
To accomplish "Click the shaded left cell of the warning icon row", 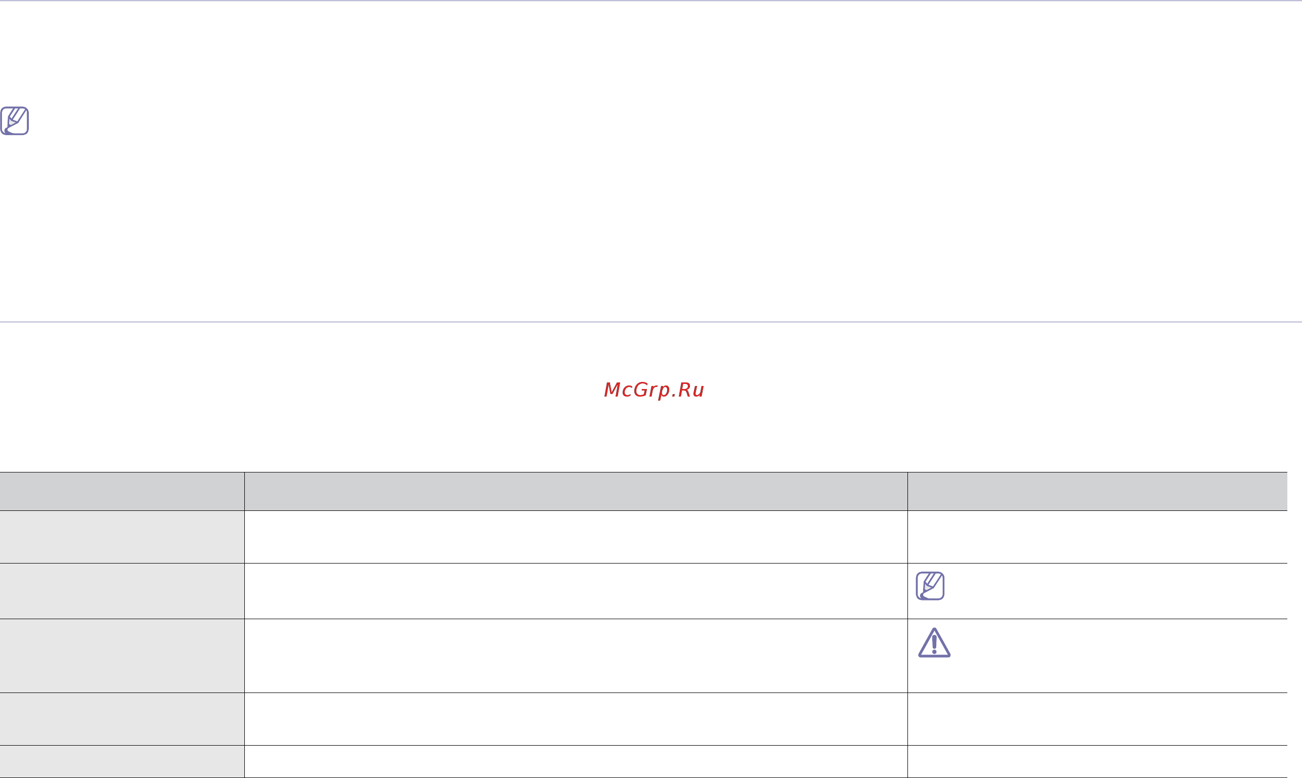I will tap(122, 656).
